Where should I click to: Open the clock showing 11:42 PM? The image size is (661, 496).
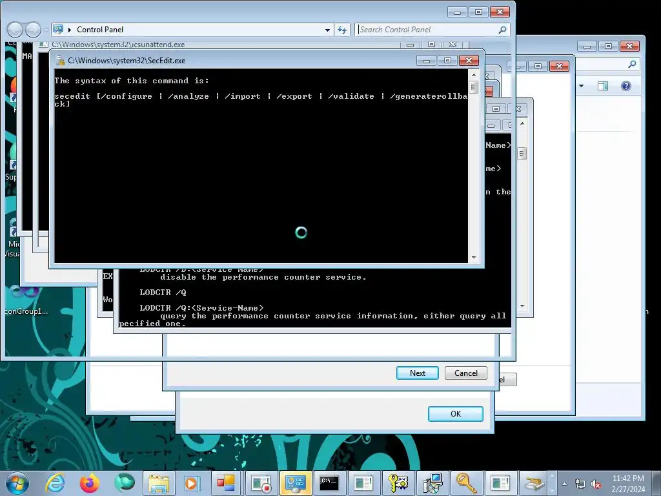click(x=628, y=484)
